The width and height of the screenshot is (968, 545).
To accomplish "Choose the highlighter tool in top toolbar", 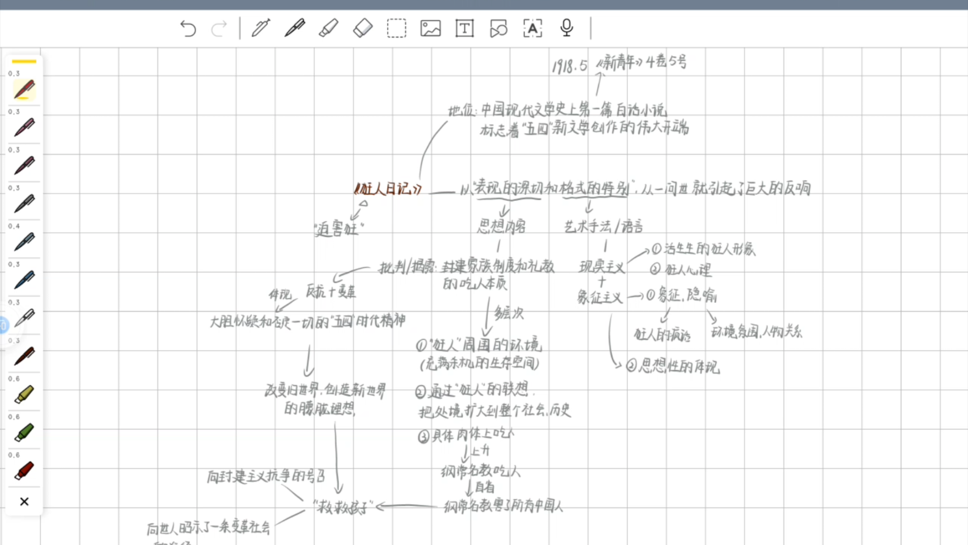I will point(328,28).
